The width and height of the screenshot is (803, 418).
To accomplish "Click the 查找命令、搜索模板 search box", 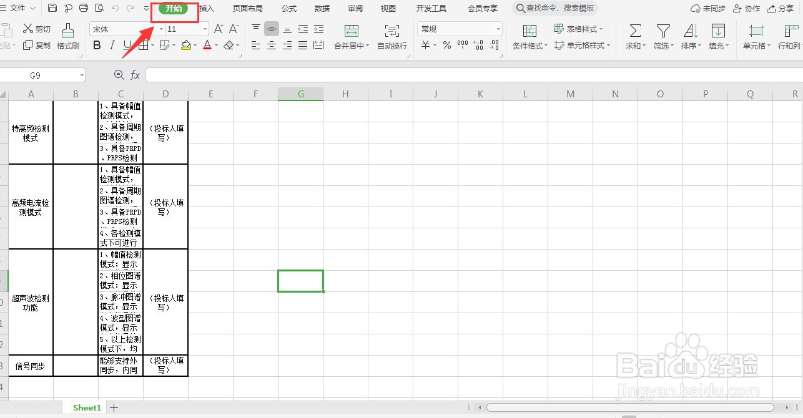I will click(555, 8).
